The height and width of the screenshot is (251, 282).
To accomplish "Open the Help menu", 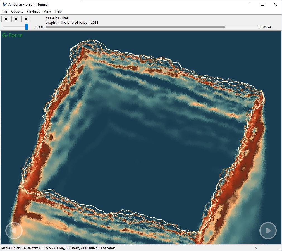I will tap(58, 11).
